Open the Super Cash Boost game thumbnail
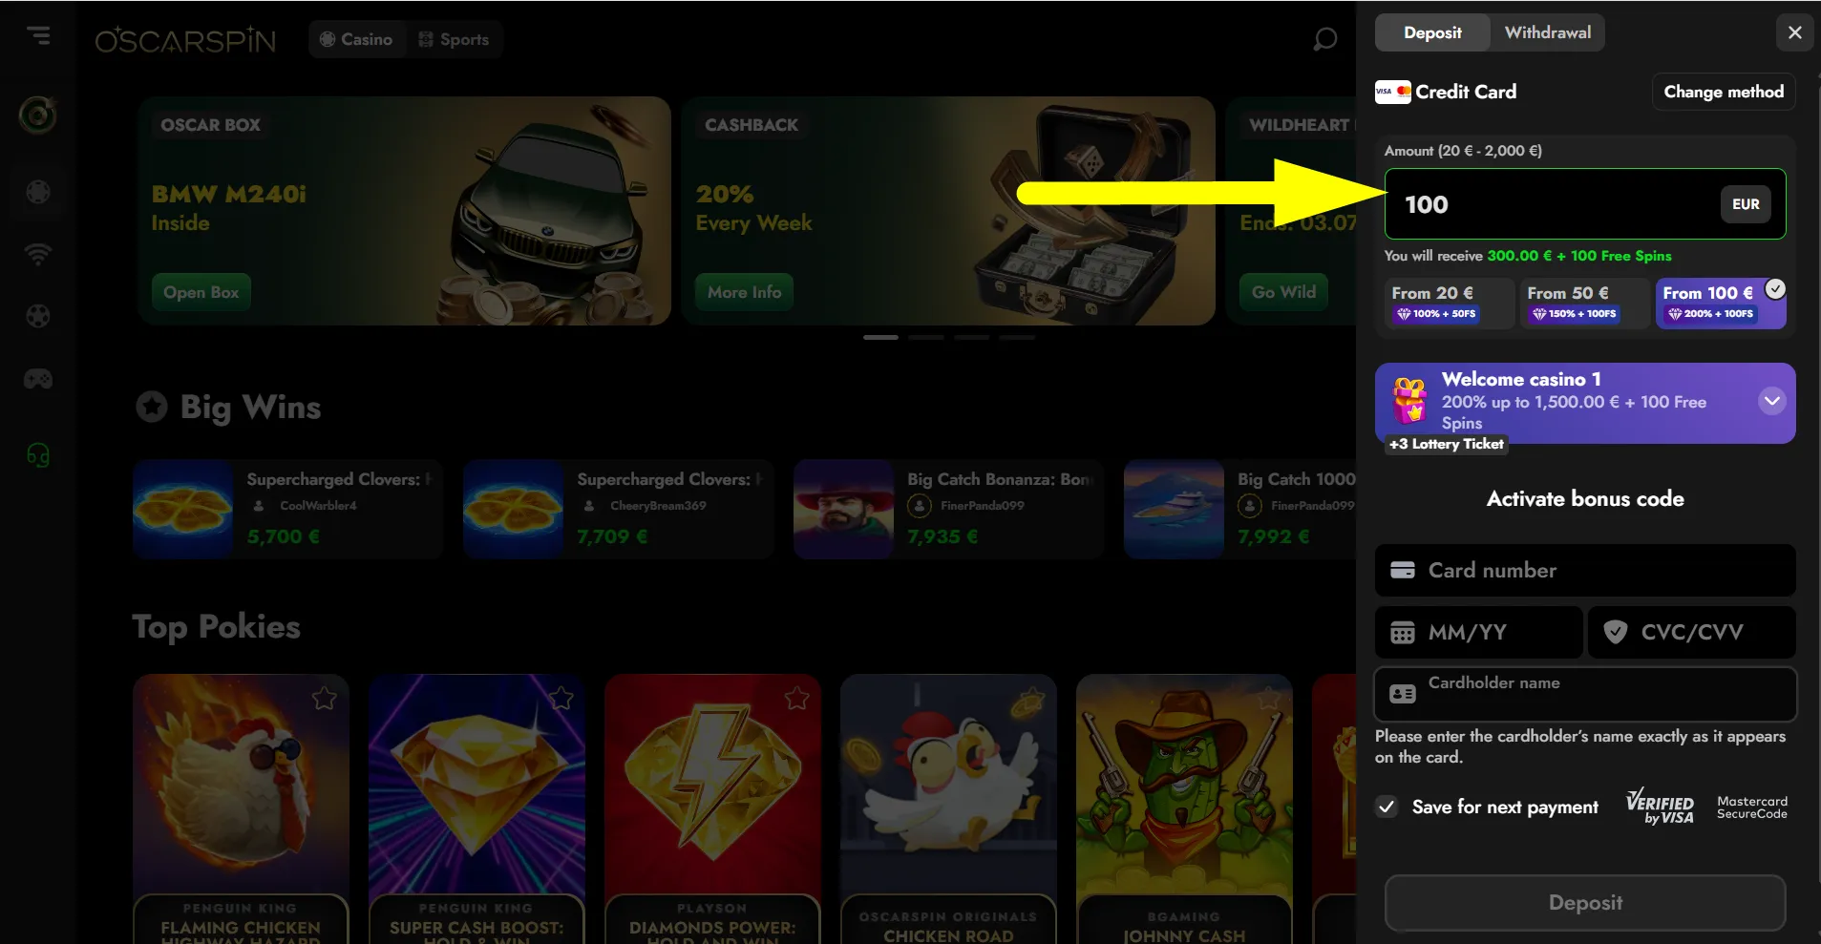 pos(476,809)
